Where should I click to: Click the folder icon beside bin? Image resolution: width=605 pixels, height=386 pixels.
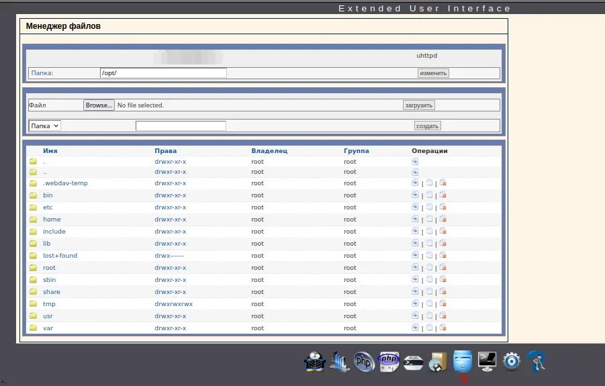pyautogui.click(x=33, y=195)
